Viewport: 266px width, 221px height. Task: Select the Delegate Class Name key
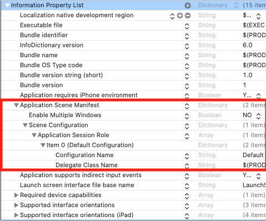pyautogui.click(x=87, y=165)
